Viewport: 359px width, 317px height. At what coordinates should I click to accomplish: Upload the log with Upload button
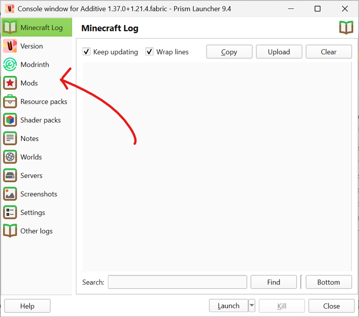point(279,52)
